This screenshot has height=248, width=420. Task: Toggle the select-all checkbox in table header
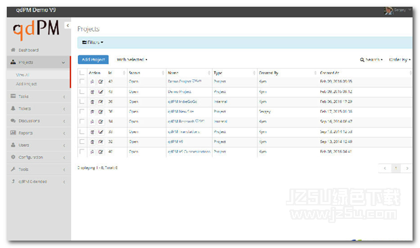(82, 72)
